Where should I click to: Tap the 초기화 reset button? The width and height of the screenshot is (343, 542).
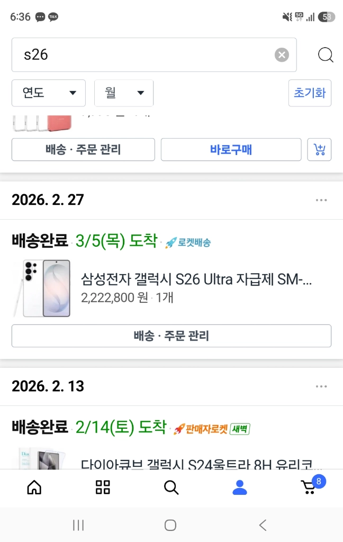[x=310, y=93]
